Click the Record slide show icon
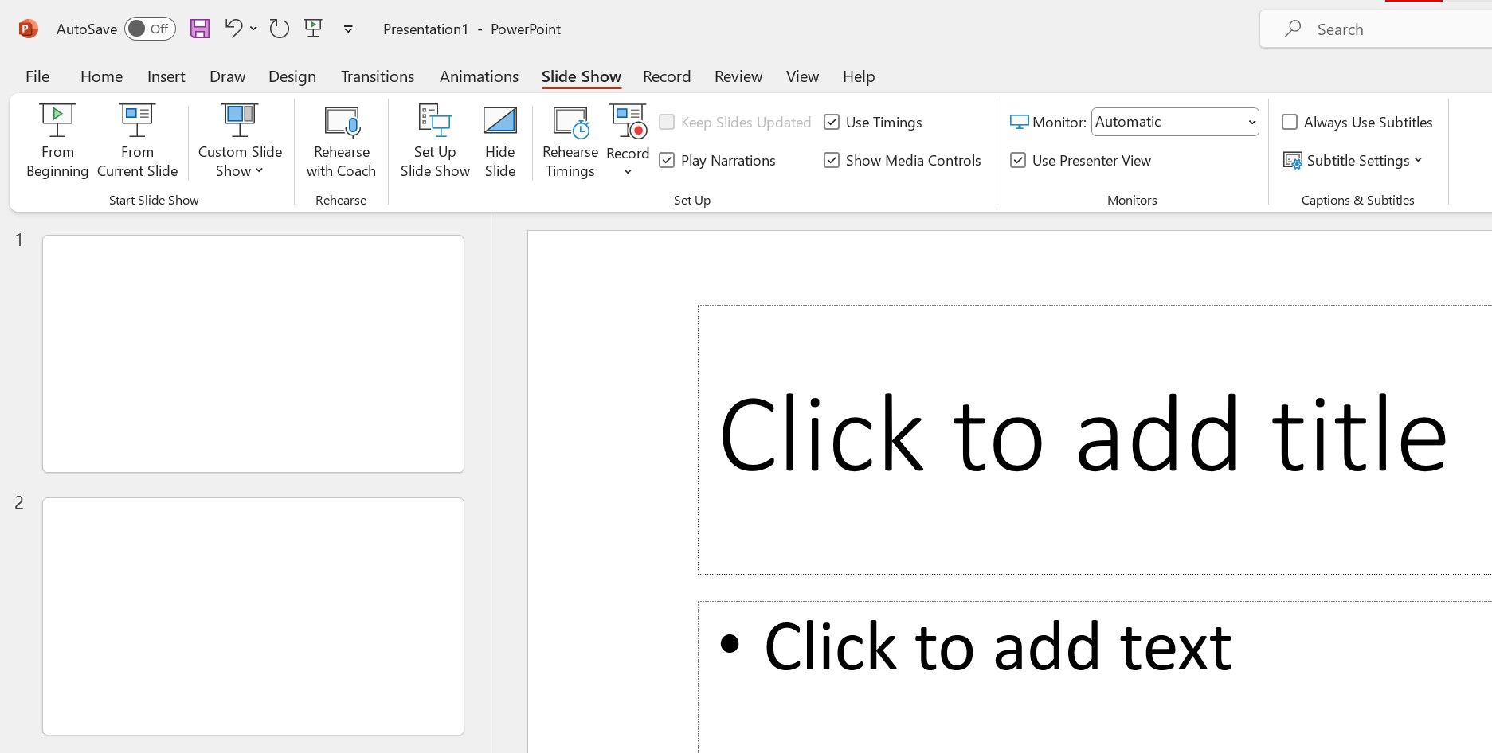Image resolution: width=1492 pixels, height=753 pixels. pos(628,123)
